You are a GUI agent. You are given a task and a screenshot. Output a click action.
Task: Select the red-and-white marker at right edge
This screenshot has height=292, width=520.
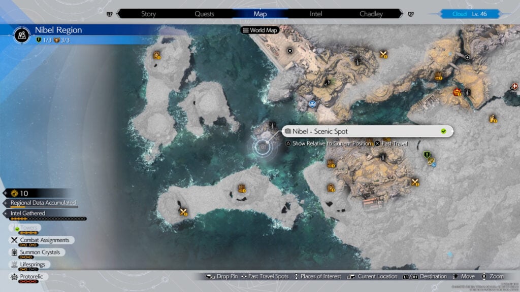click(x=515, y=87)
